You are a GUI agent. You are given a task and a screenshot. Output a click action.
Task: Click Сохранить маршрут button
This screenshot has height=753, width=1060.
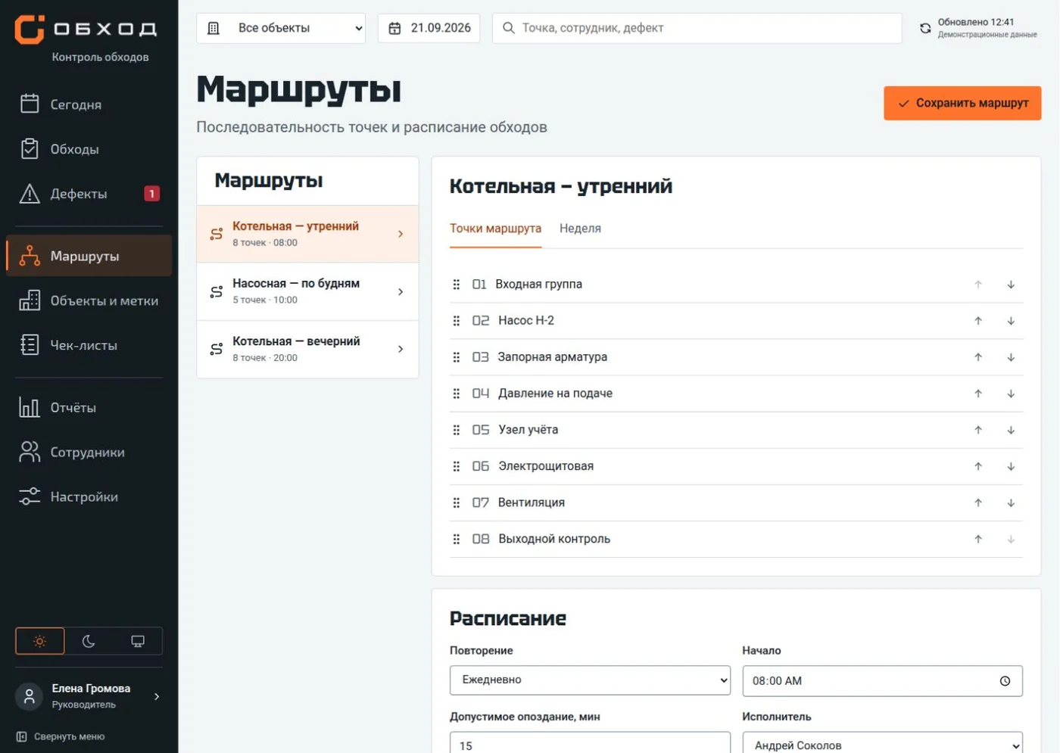[x=962, y=103]
